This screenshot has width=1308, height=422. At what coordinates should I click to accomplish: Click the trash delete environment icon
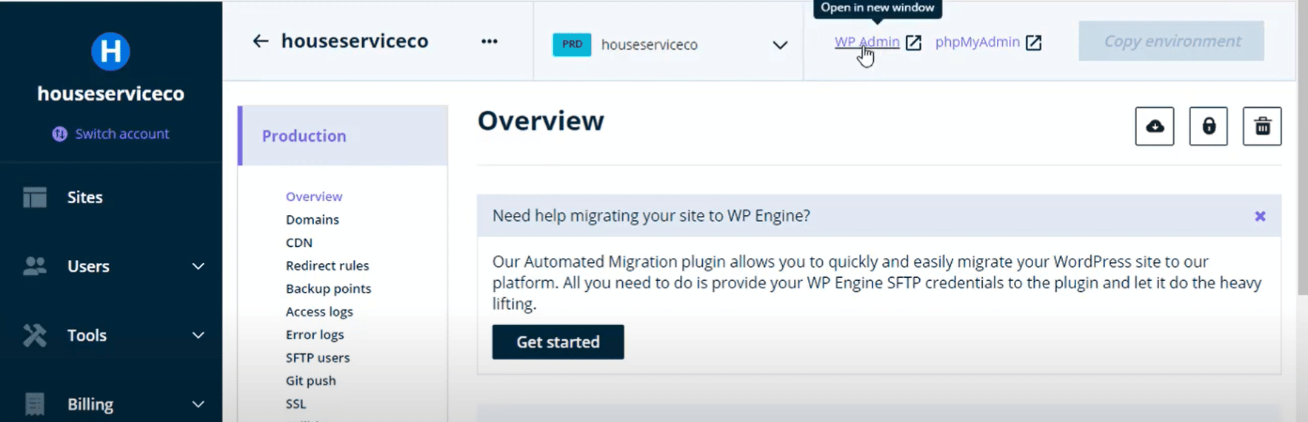click(x=1263, y=126)
